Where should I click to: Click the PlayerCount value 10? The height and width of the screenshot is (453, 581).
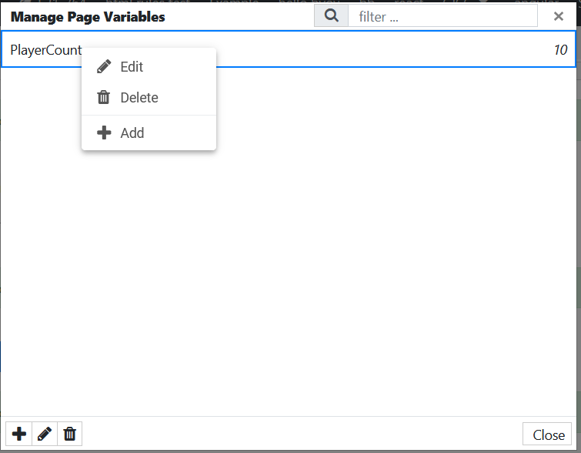(560, 50)
